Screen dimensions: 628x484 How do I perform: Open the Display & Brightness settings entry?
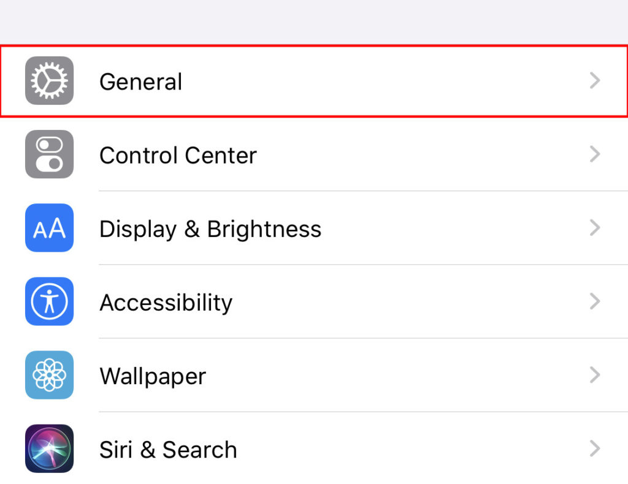tap(210, 228)
